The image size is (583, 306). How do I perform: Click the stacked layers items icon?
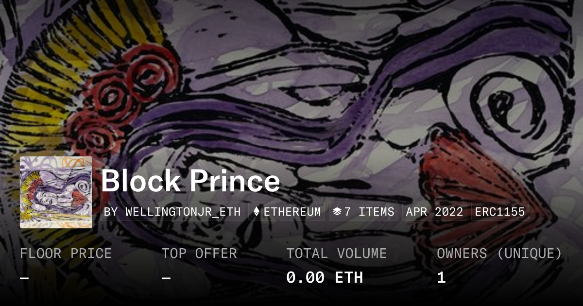[x=337, y=212]
